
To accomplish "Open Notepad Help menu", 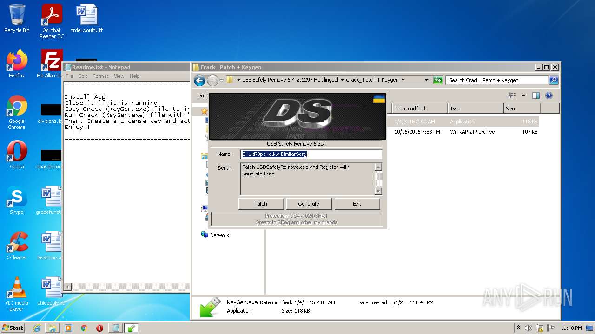I will [x=134, y=76].
